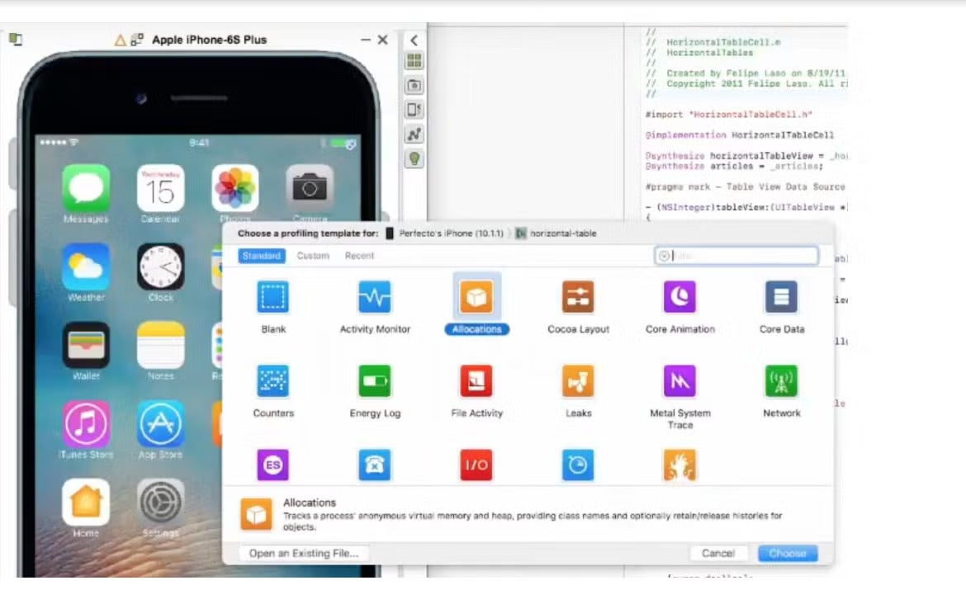
Task: Pick the blue clock timer template icon
Action: 578,465
